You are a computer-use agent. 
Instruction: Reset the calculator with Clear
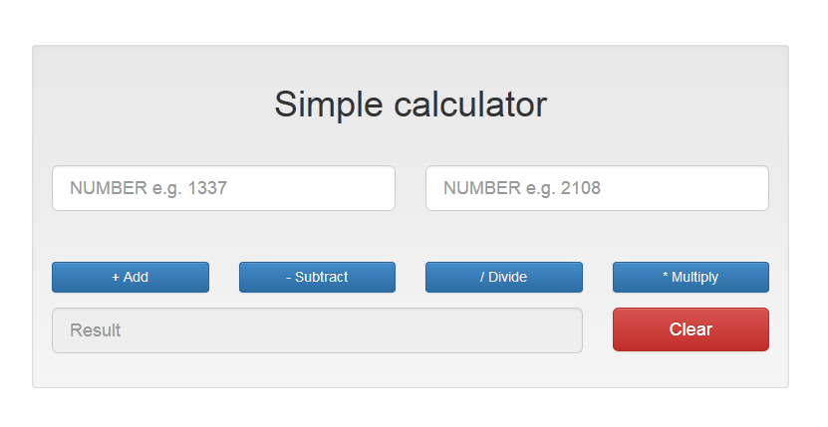pyautogui.click(x=690, y=329)
